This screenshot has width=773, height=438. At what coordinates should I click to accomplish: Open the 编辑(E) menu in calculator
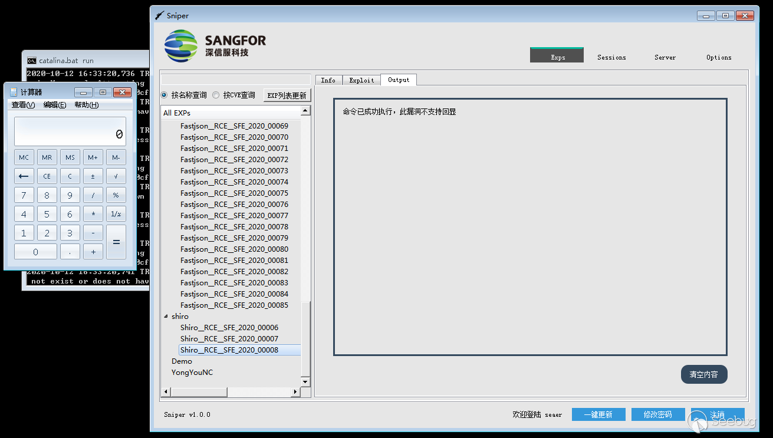55,105
